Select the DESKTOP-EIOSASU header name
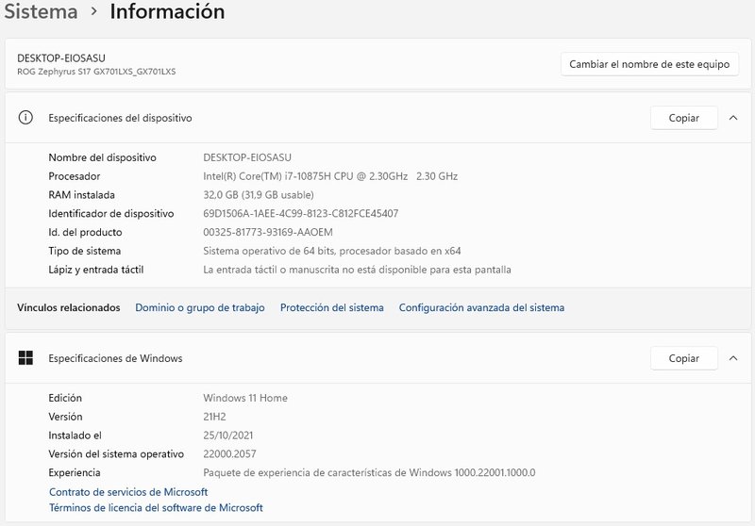 [x=61, y=58]
